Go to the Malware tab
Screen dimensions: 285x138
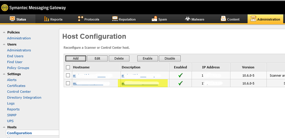195,19
